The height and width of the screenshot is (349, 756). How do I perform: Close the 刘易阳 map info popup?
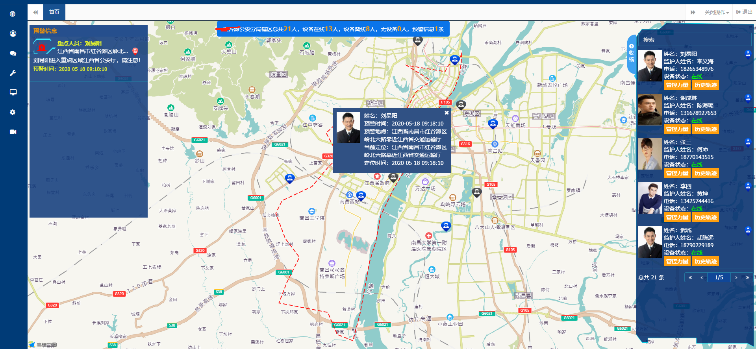tap(447, 113)
